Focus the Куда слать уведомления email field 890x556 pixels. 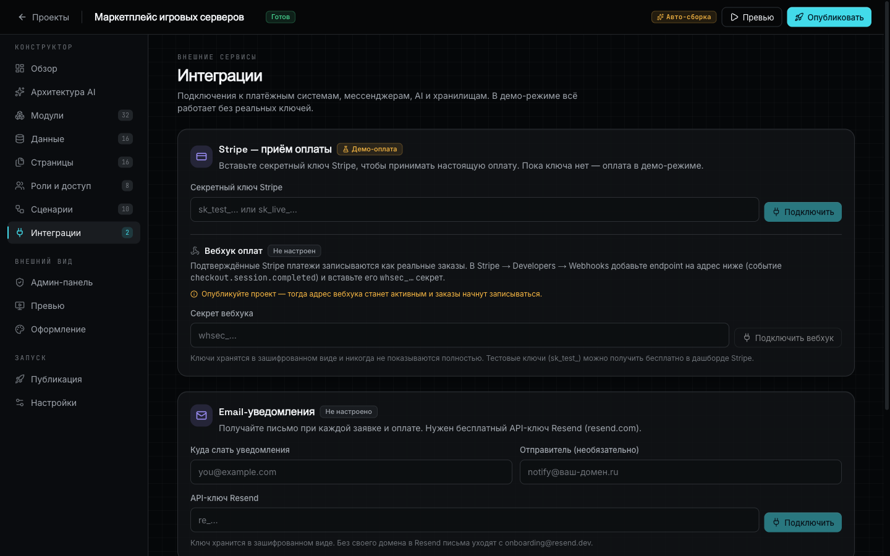coord(351,472)
